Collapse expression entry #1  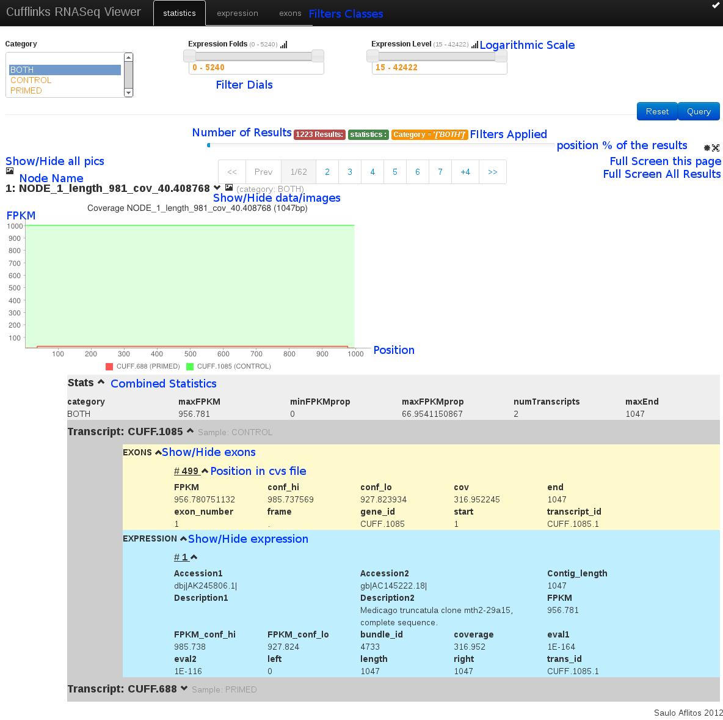(194, 557)
